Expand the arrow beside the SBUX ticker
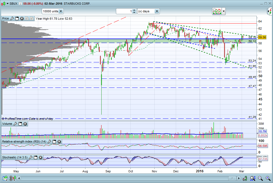This screenshot has width=273, height=183. [x=7, y=4]
